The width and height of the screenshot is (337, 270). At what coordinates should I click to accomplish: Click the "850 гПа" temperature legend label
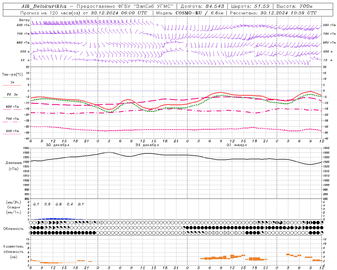click(x=12, y=107)
